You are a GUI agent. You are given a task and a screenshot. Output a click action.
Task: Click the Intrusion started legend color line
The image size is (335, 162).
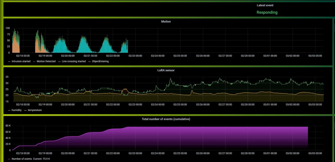9,61
